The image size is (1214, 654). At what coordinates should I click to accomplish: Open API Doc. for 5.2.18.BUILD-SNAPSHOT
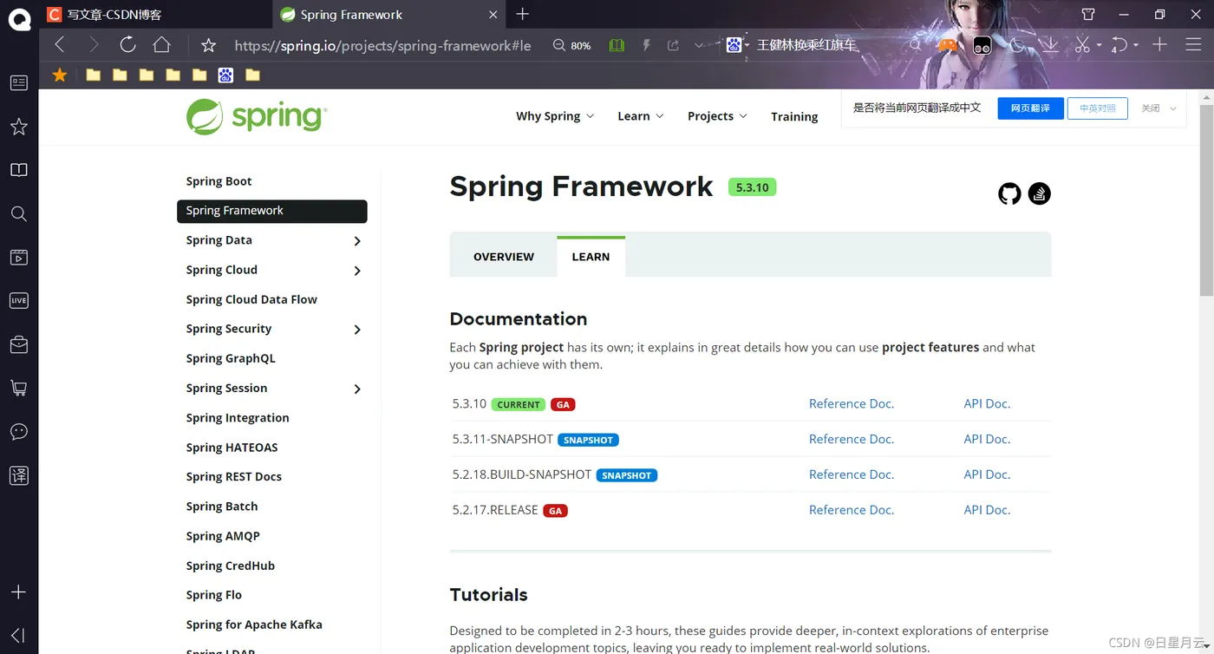click(x=987, y=474)
